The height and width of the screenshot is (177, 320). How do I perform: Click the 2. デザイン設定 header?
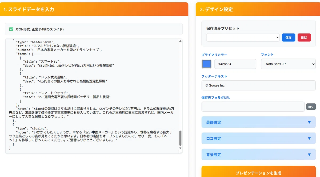click(x=216, y=10)
